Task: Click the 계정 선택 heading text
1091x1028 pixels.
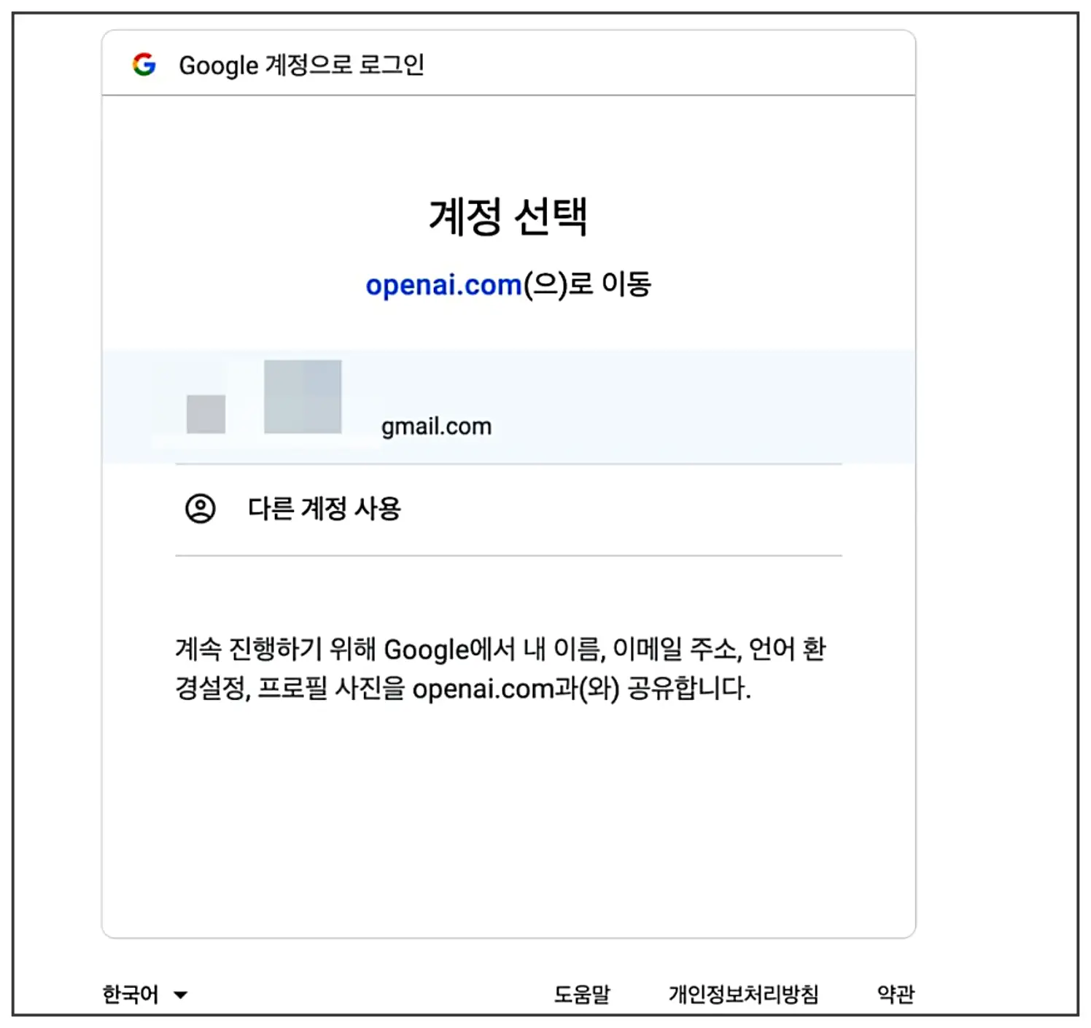Action: [508, 217]
